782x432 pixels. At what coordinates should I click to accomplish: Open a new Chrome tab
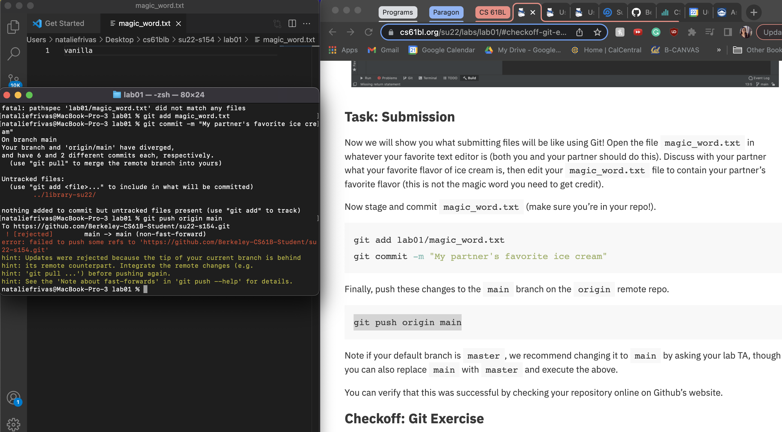tap(754, 12)
